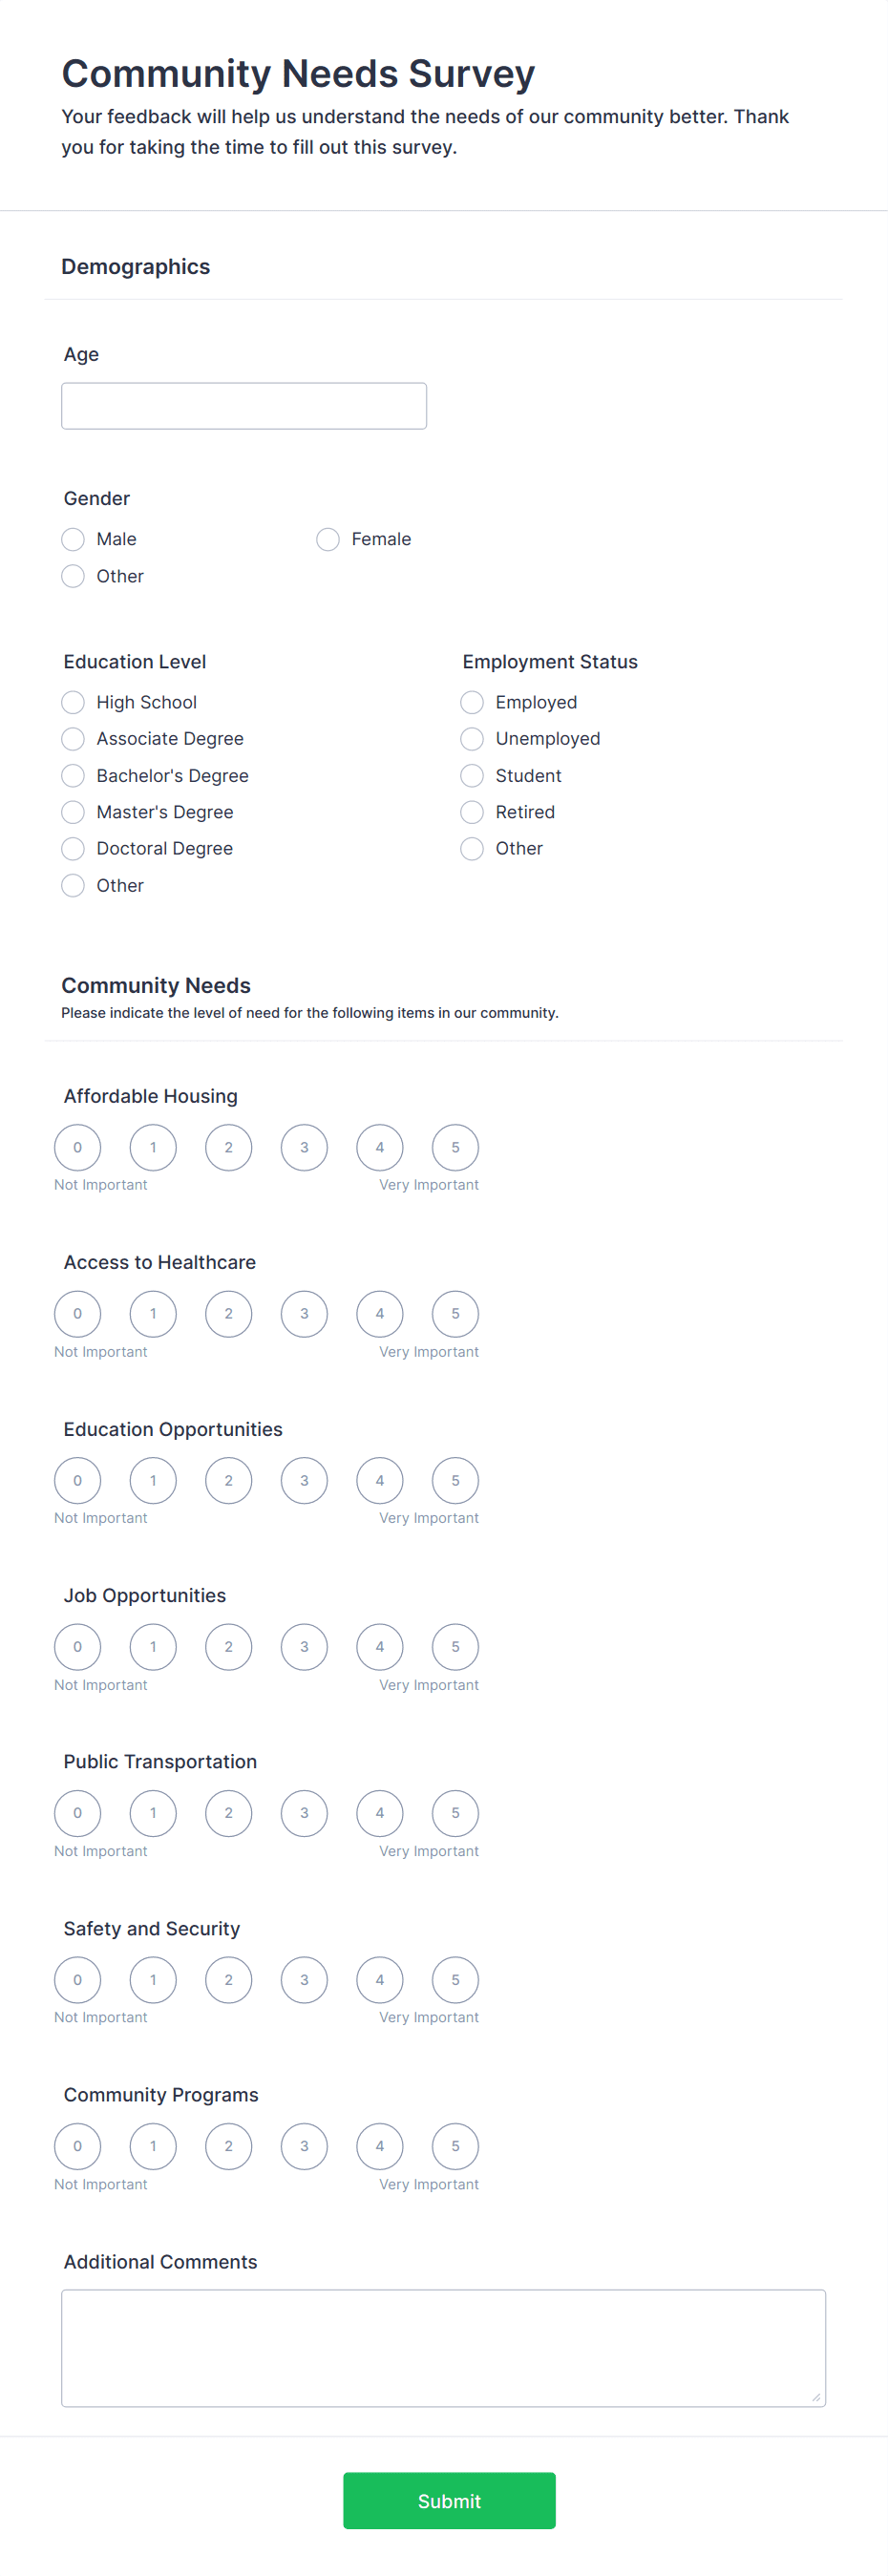Choose Student employment status

click(x=471, y=775)
